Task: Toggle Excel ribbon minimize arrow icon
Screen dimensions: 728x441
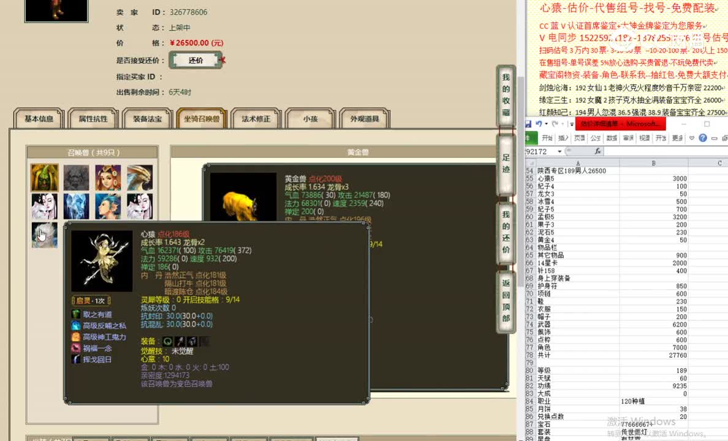Action: (692, 138)
